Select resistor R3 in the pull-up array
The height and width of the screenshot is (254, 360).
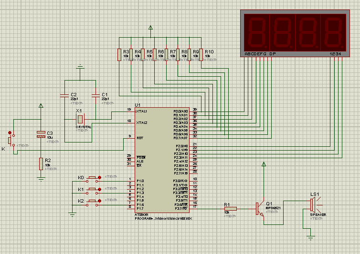click(x=119, y=54)
